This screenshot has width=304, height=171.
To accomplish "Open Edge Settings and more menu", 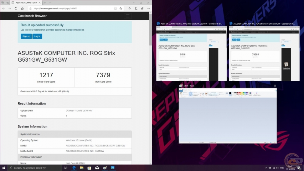I will point(149,9).
